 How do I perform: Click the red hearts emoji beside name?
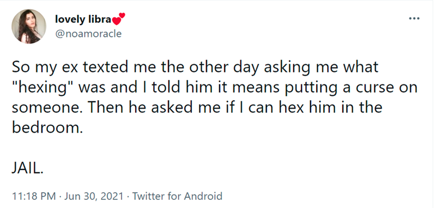(119, 19)
